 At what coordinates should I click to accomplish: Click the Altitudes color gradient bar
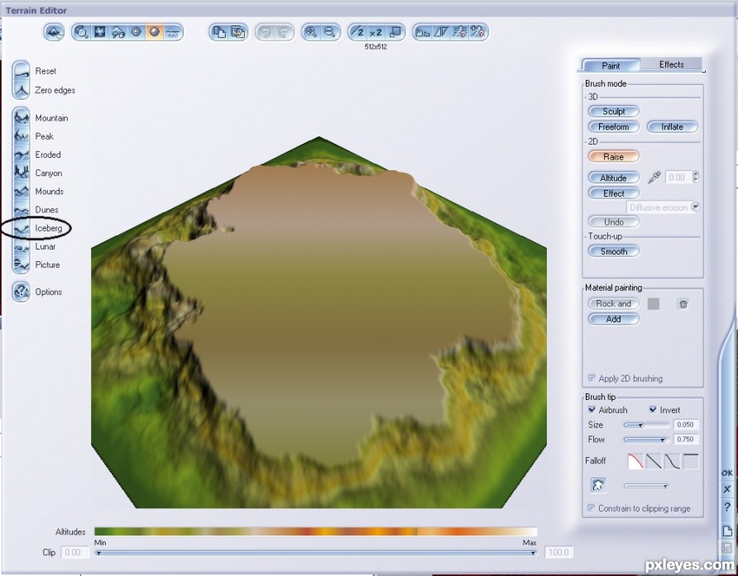[315, 532]
